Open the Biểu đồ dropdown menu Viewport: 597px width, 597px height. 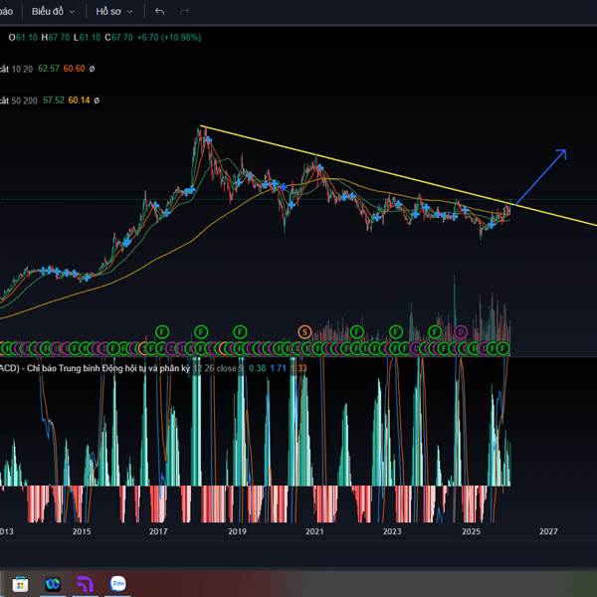(x=53, y=12)
